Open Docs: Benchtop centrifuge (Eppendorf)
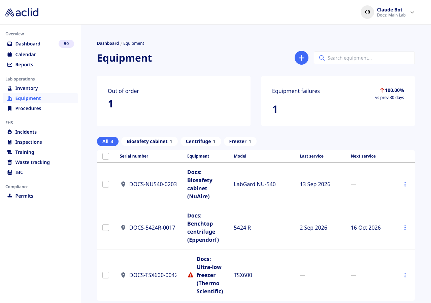The image size is (431, 303). (x=203, y=228)
